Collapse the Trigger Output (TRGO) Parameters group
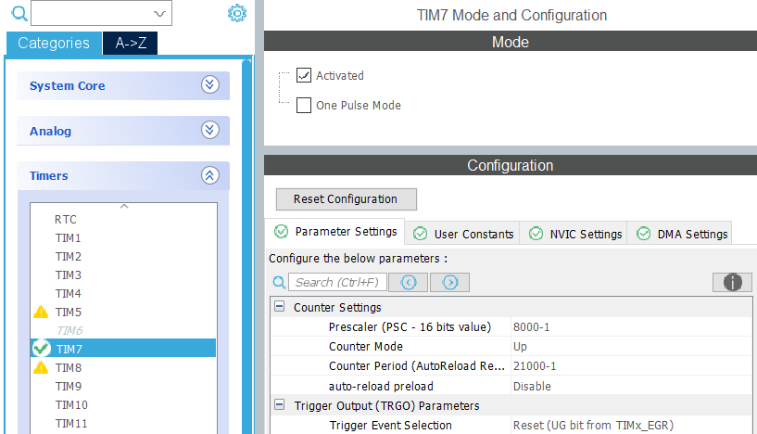This screenshot has height=434, width=757. (x=279, y=405)
